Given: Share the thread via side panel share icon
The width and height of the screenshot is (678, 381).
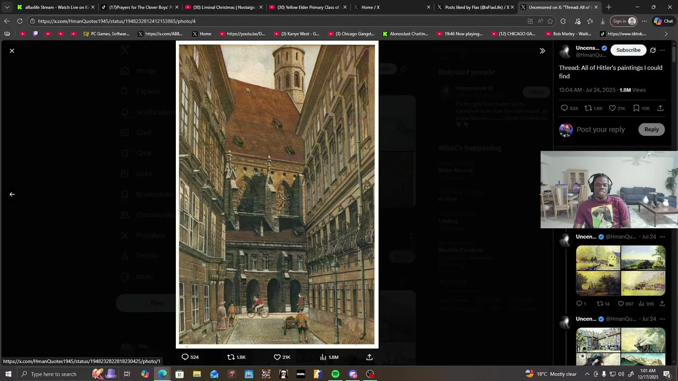Looking at the screenshot, I should [x=660, y=108].
